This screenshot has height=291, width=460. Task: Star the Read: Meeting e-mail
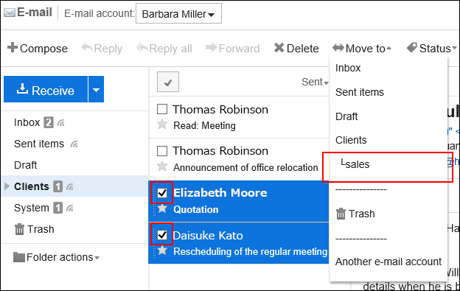(162, 125)
